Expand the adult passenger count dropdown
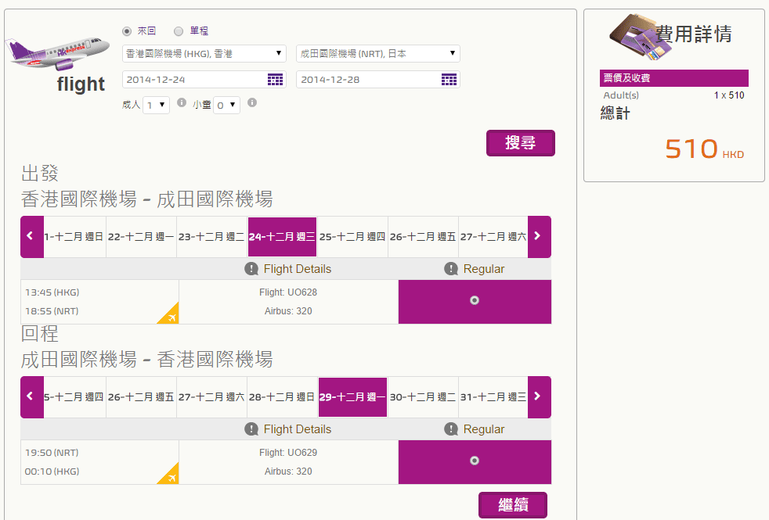This screenshot has width=769, height=520. pyautogui.click(x=157, y=105)
